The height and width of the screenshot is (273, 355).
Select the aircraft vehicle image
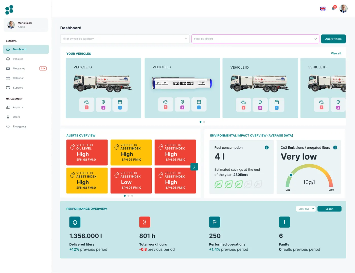182,83
